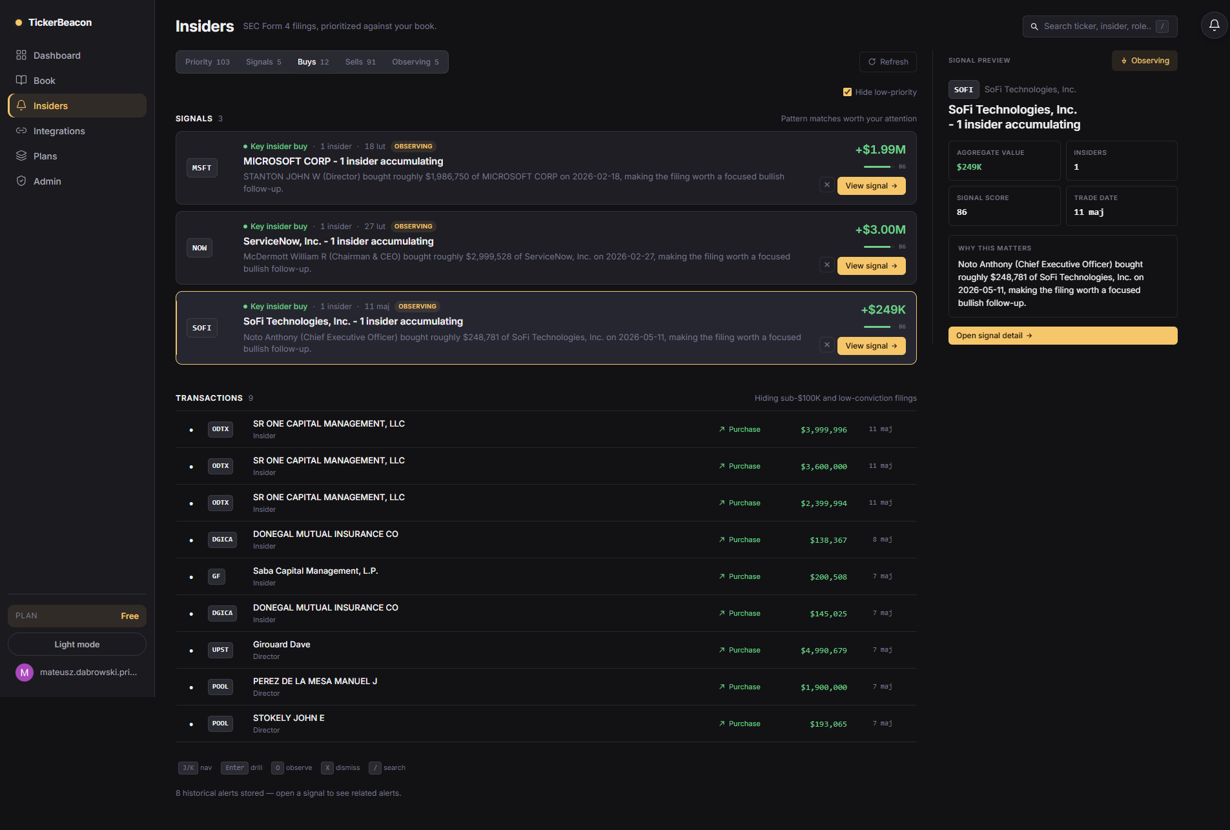
Task: Click the DONEGAL row with $145,025
Action: point(546,613)
